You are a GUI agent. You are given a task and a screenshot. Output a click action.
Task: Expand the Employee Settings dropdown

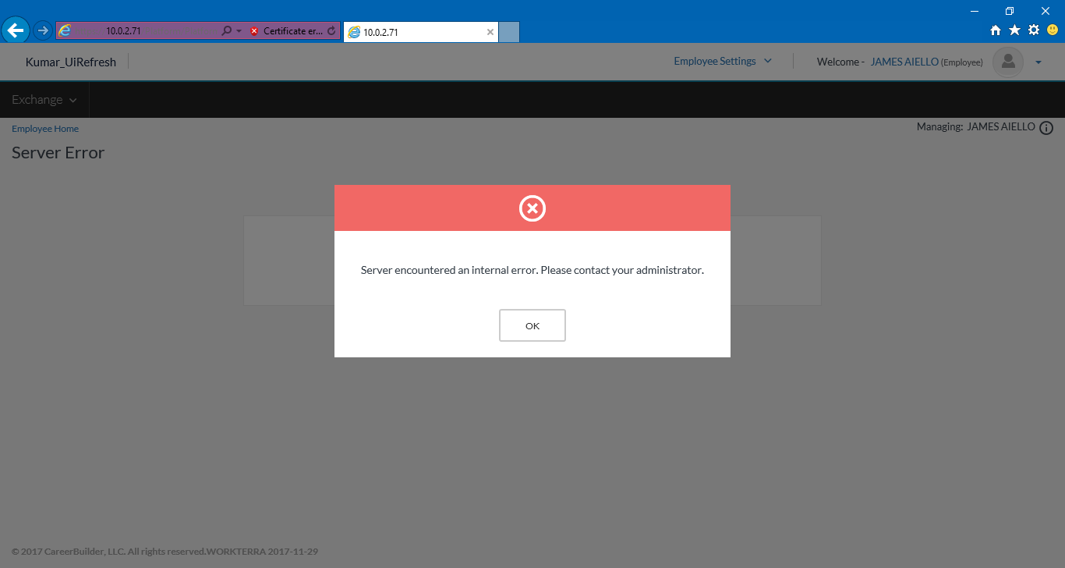click(x=723, y=61)
